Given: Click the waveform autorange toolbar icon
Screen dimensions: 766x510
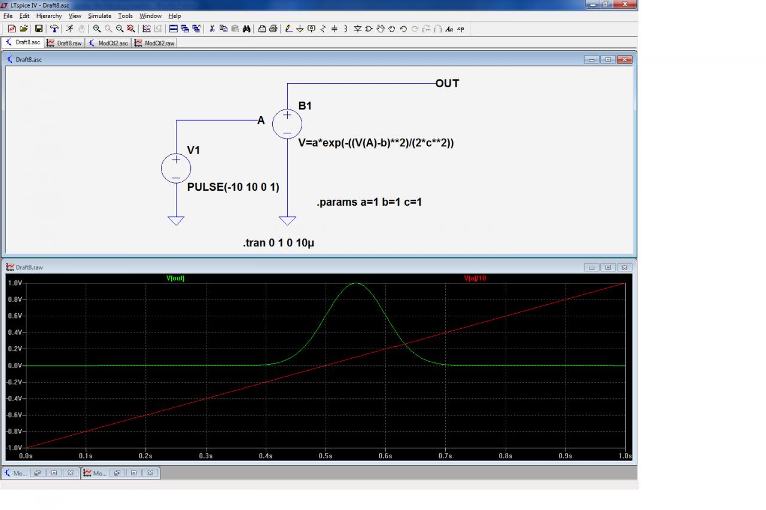Looking at the screenshot, I should click(x=147, y=29).
